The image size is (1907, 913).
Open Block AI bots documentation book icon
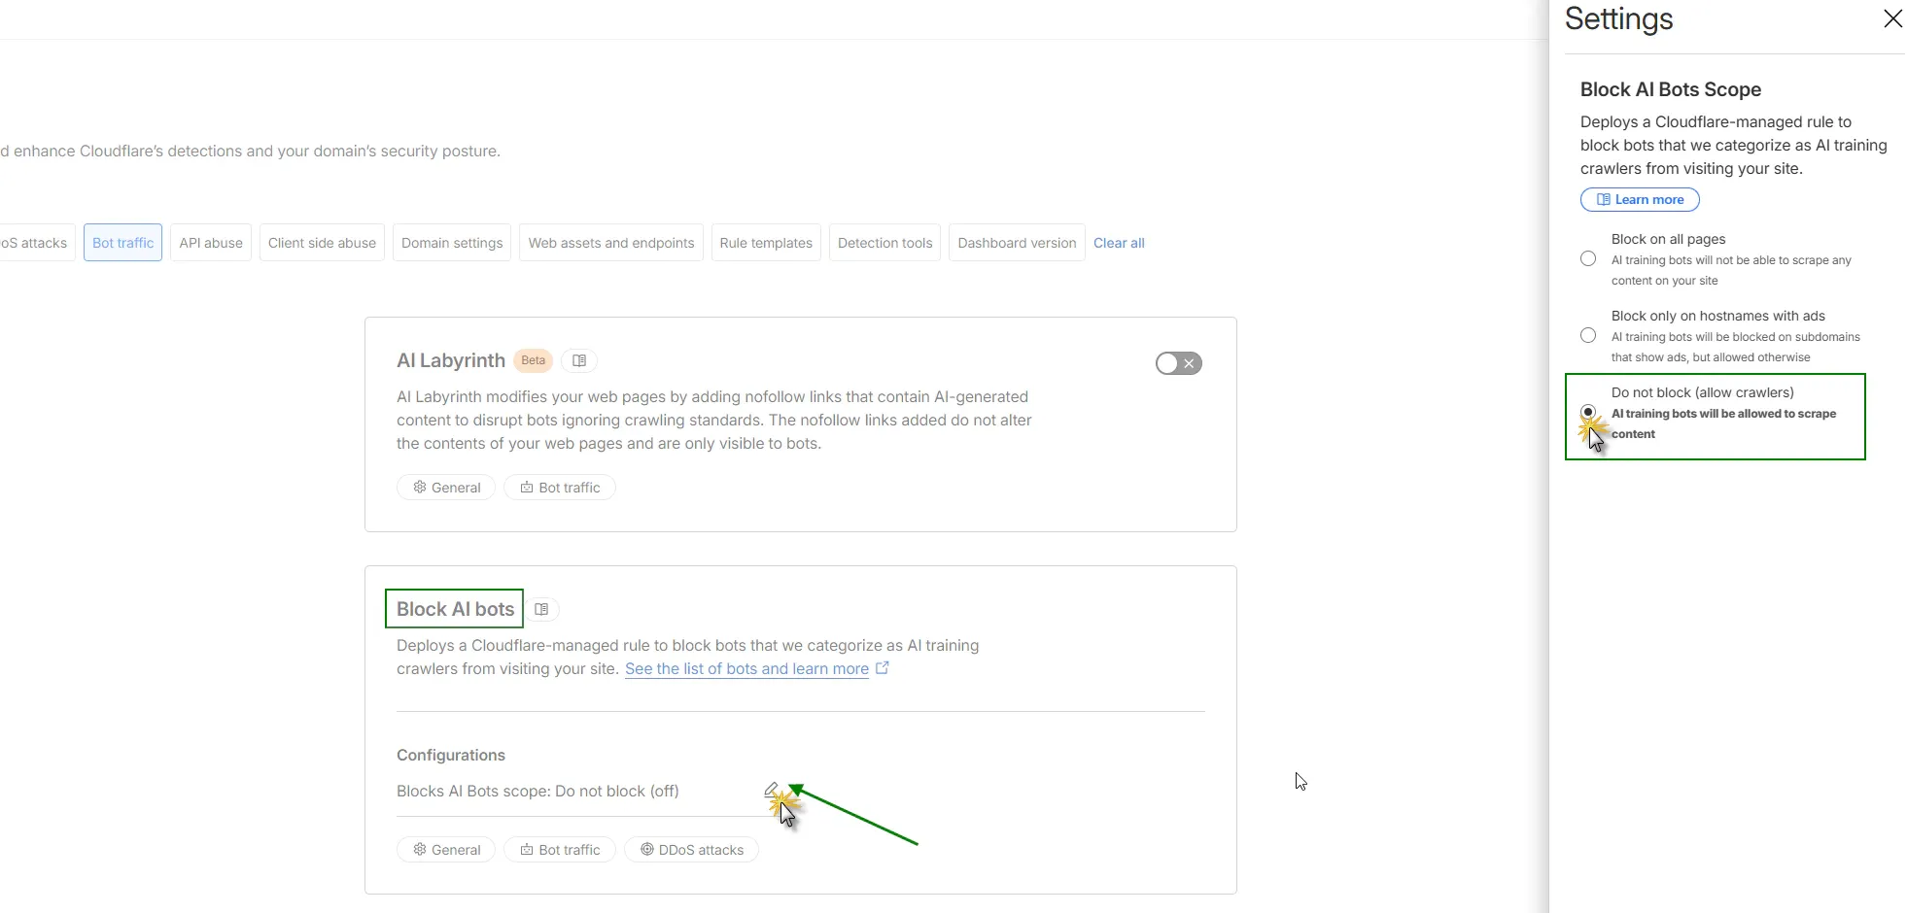(x=542, y=608)
